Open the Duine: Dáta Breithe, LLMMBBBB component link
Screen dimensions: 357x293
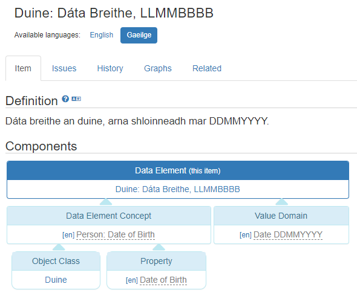[x=177, y=189]
